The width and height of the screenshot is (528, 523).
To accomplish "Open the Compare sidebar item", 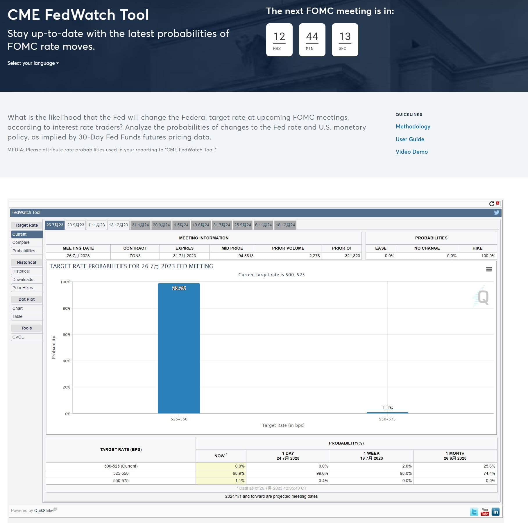I will point(27,242).
